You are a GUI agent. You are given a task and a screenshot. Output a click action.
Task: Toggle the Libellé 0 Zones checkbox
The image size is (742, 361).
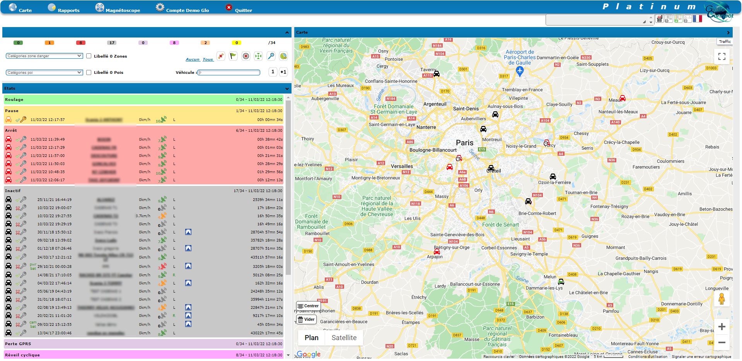click(89, 56)
